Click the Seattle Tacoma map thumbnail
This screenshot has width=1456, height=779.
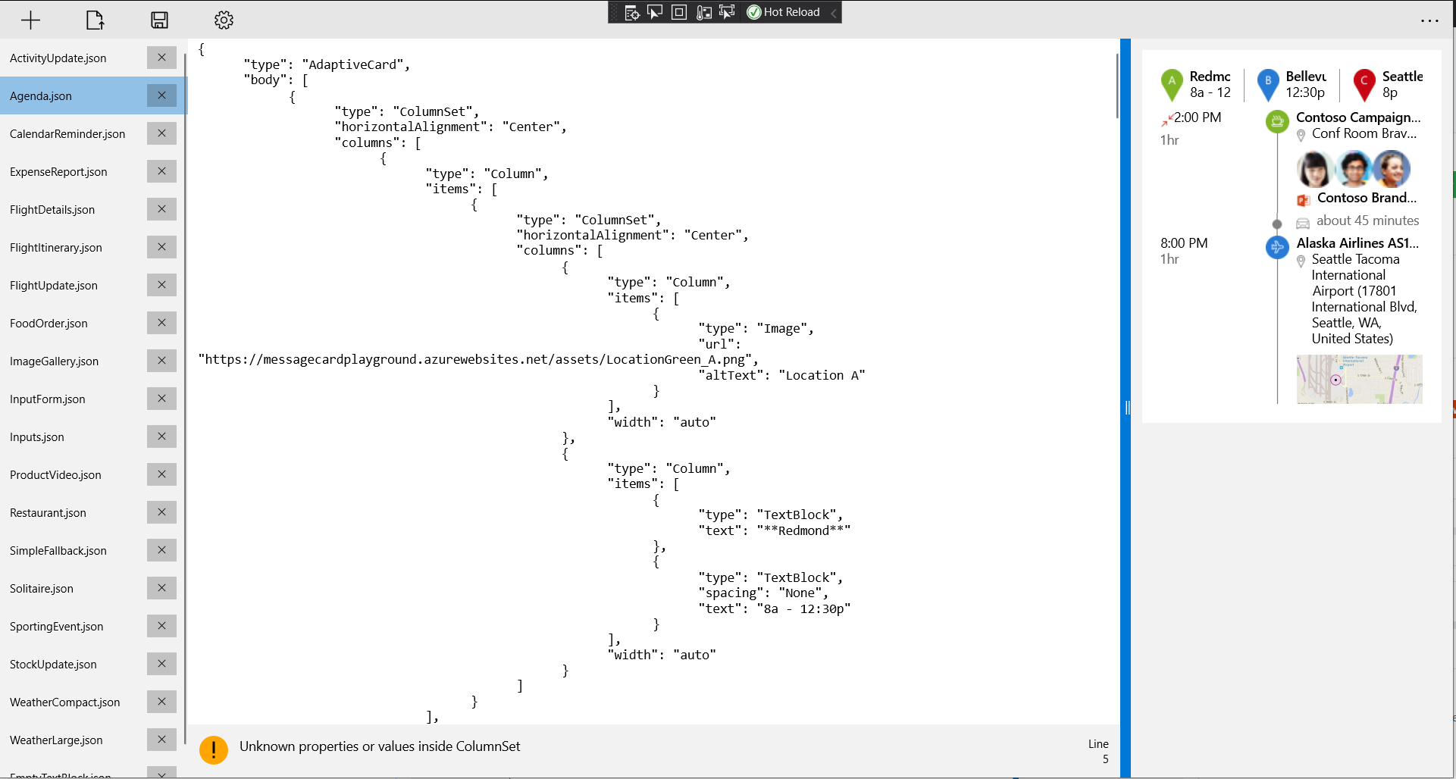(x=1359, y=380)
